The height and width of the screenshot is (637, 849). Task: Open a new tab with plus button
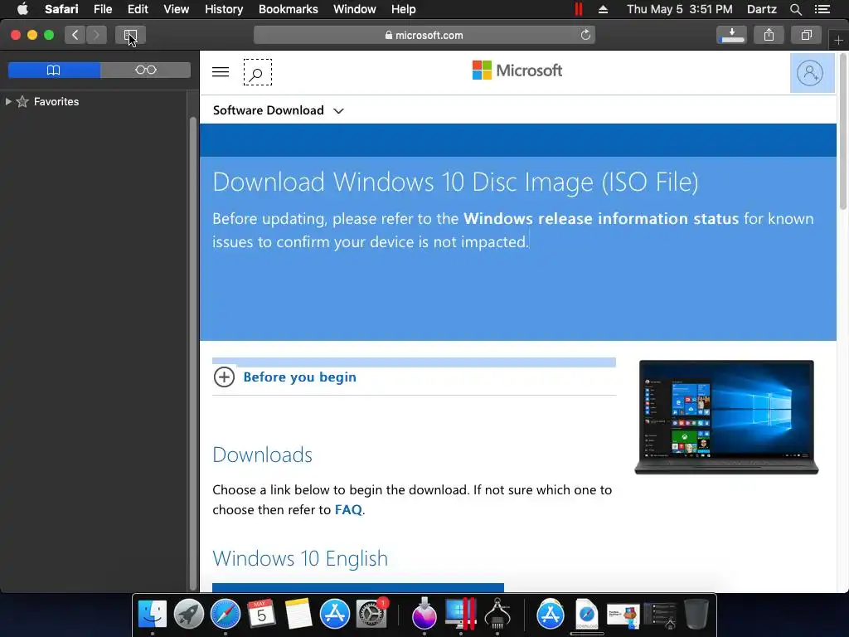point(838,40)
